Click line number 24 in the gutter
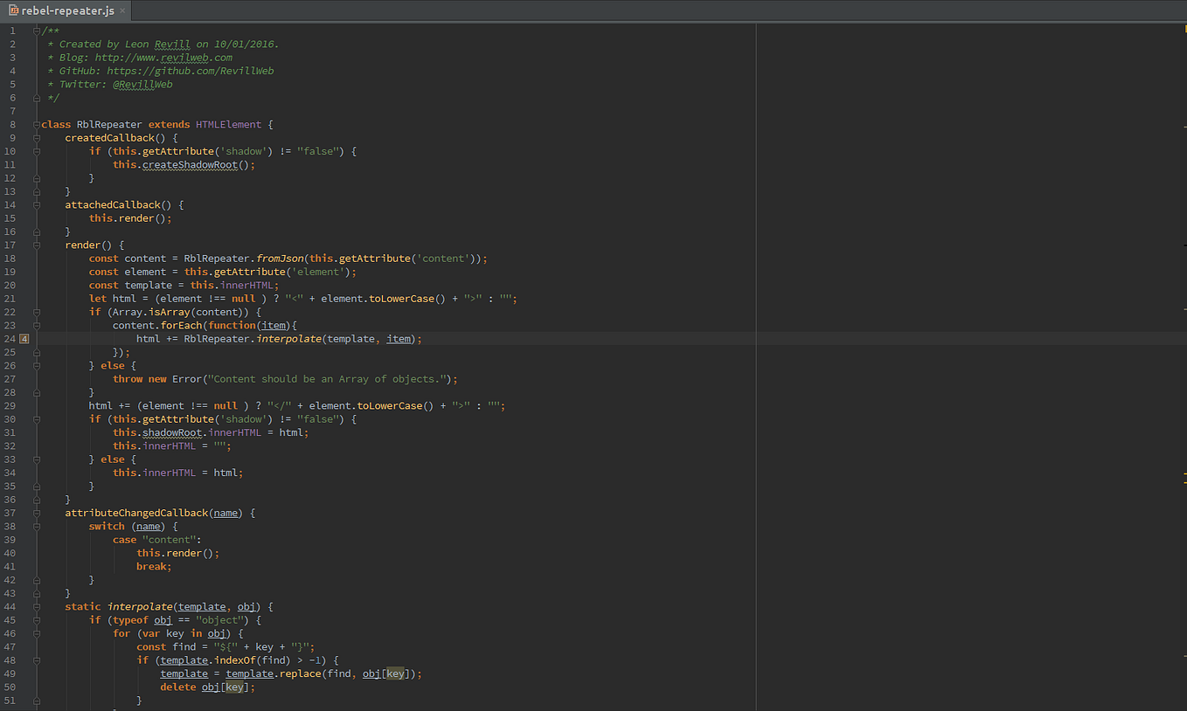The width and height of the screenshot is (1187, 711). pos(11,338)
